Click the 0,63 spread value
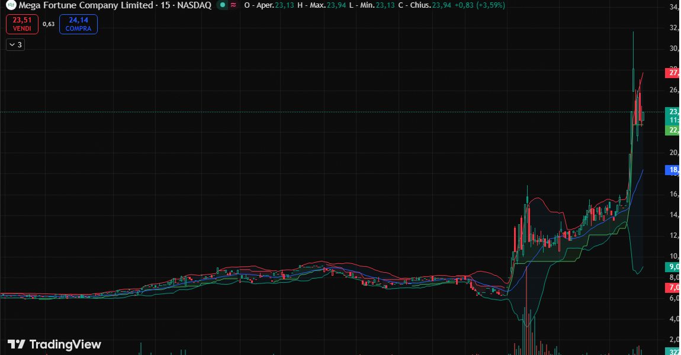Viewport: 681px width, 355px height. pyautogui.click(x=49, y=24)
